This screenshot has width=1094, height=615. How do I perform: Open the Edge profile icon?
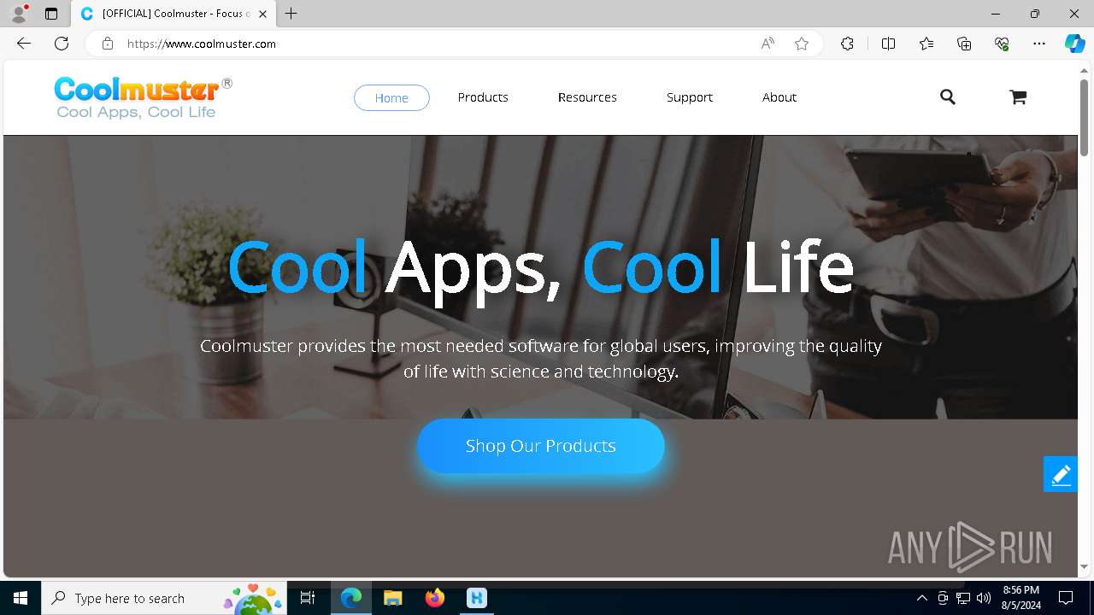coord(19,14)
